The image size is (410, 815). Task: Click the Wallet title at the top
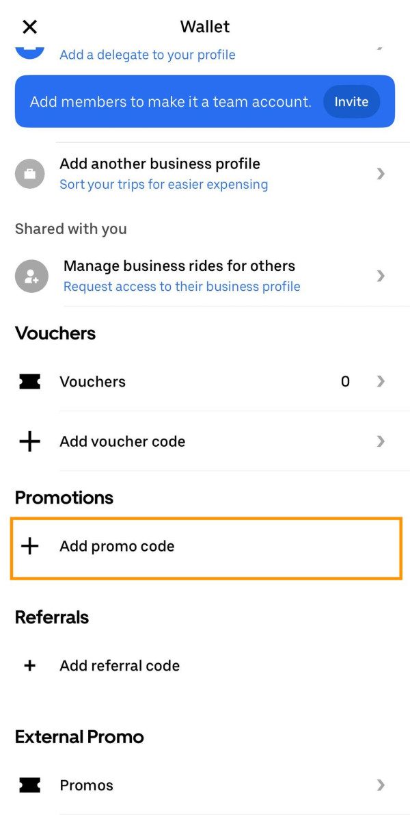(x=204, y=27)
